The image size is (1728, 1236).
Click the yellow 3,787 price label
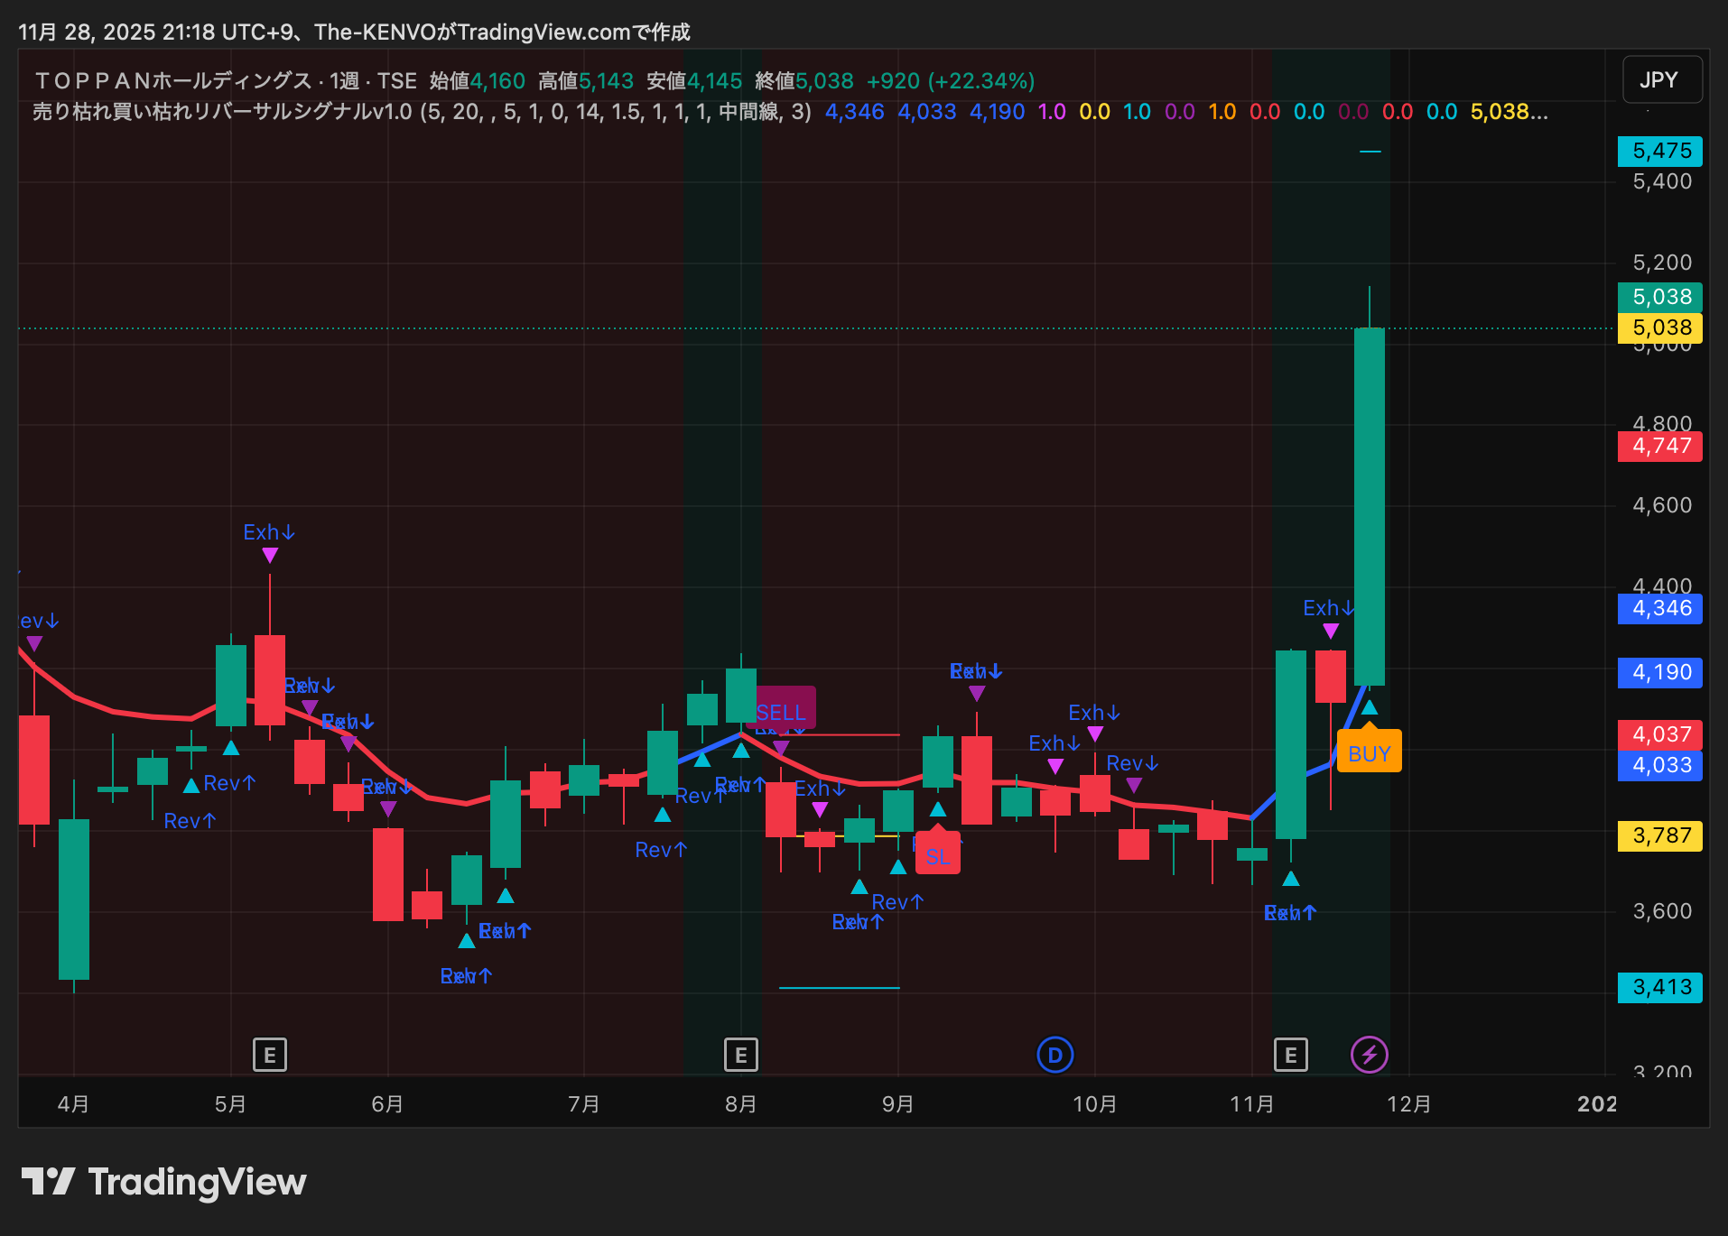coord(1660,835)
